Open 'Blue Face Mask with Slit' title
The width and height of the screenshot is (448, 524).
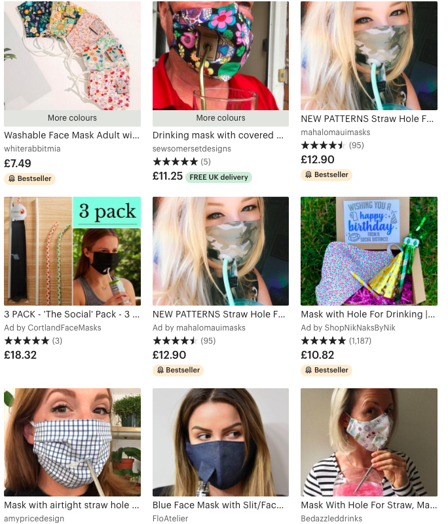218,505
